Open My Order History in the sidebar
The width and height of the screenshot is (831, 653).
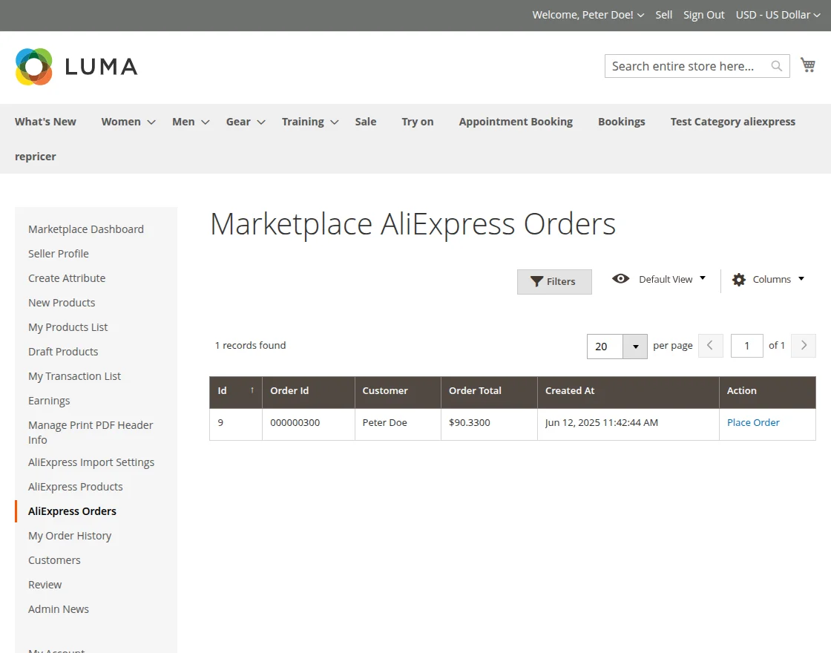click(70, 535)
